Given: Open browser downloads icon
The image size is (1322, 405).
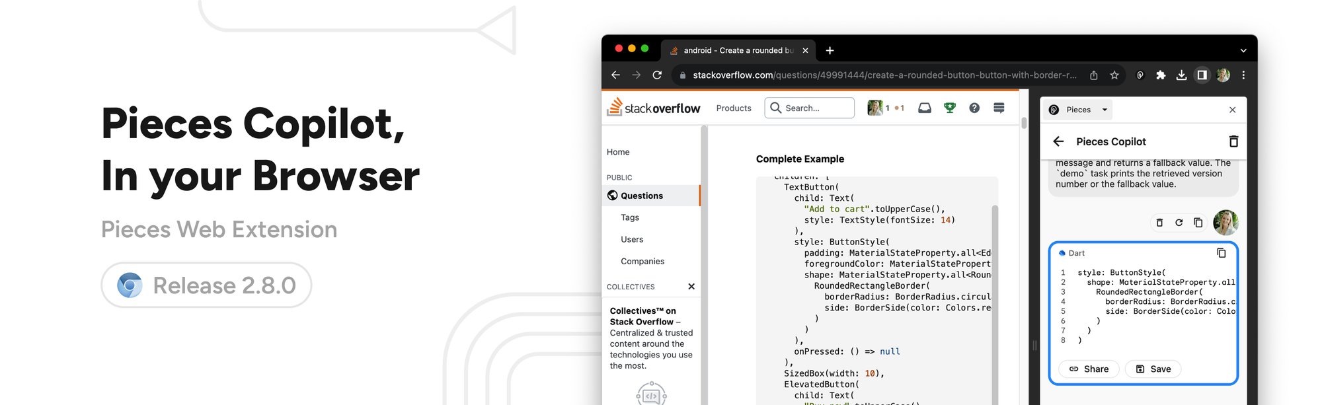Looking at the screenshot, I should tap(1181, 75).
